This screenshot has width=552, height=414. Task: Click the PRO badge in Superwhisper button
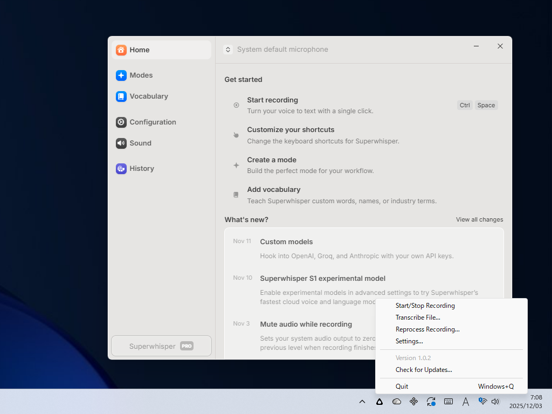click(x=187, y=346)
